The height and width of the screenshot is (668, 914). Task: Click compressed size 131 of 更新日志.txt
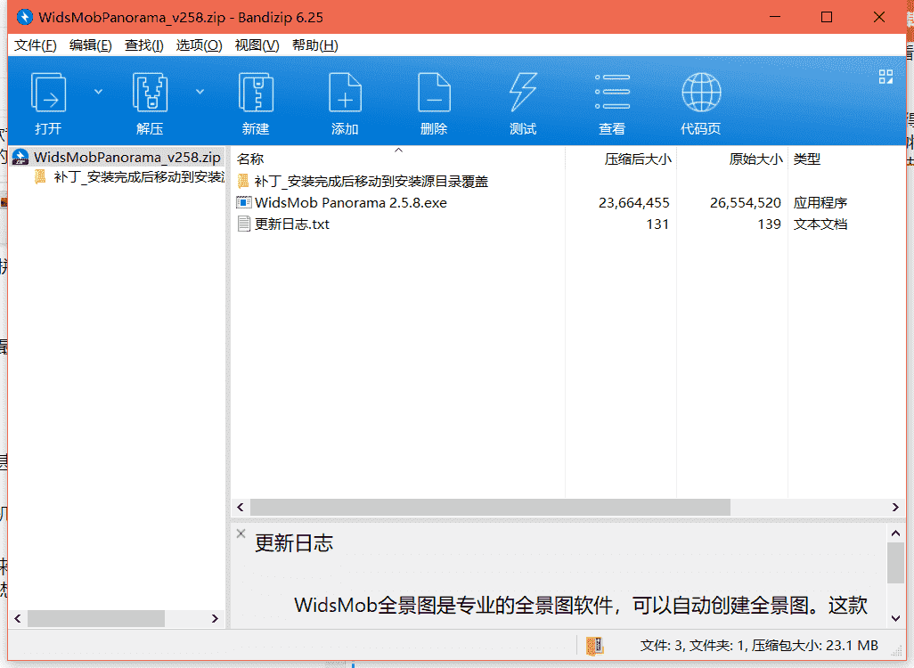pos(657,224)
